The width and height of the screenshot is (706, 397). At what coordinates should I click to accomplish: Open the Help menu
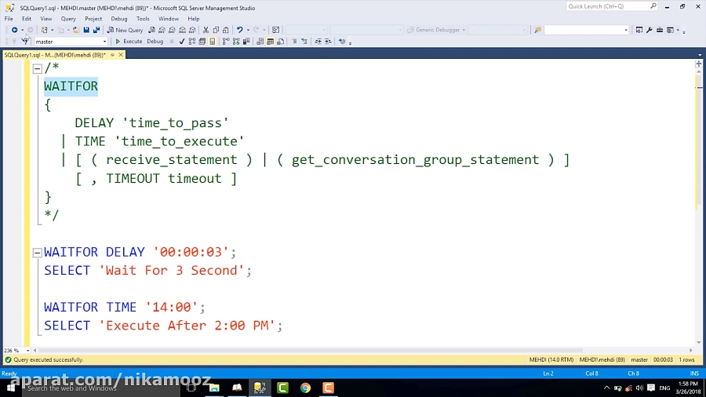pos(194,19)
